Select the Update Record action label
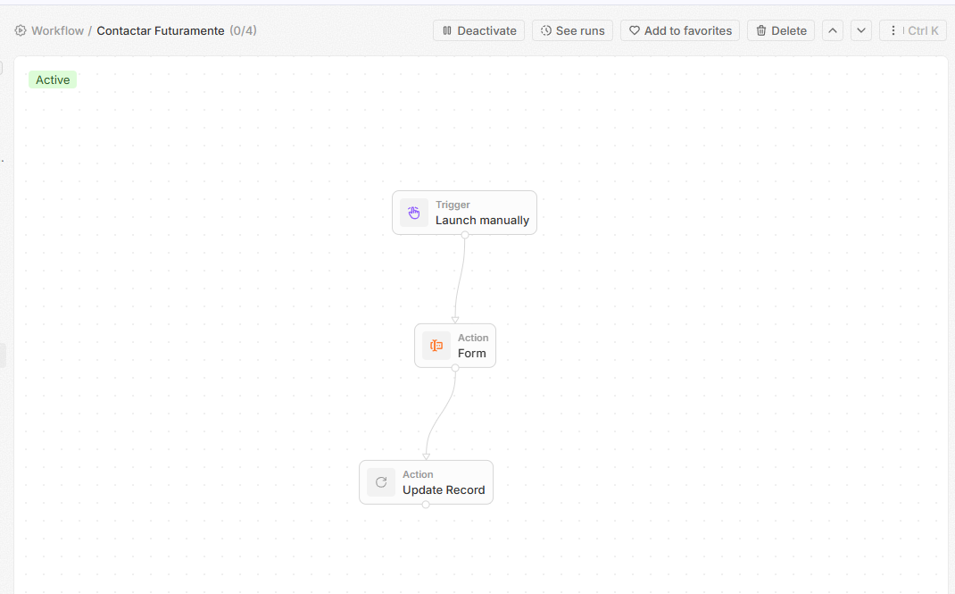 click(444, 489)
